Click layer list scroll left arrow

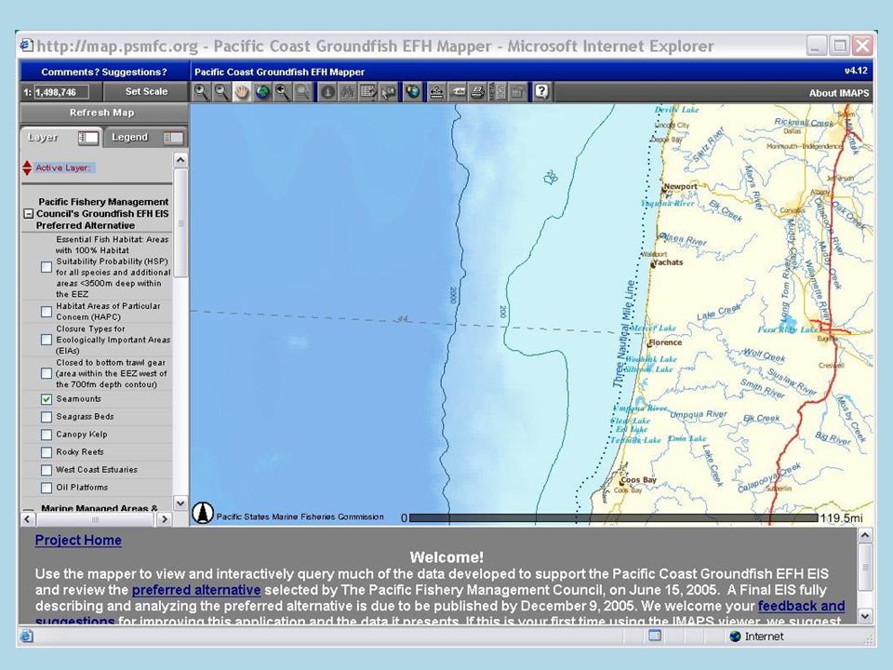(28, 519)
